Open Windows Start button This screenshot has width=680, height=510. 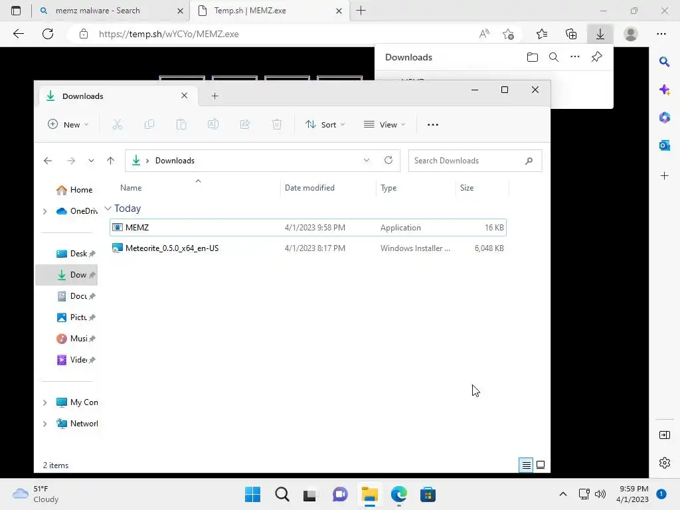252,494
